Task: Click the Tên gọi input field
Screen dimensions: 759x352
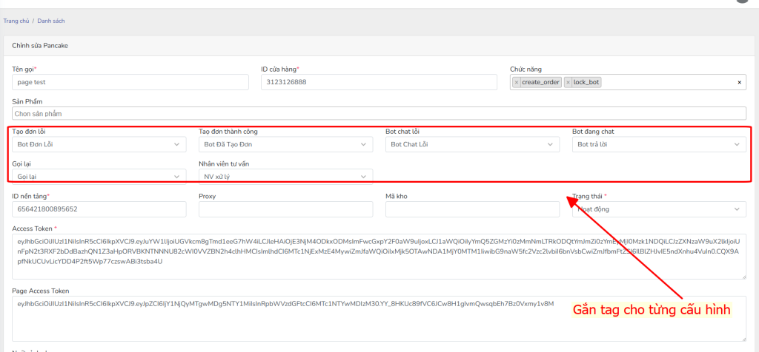Action: 130,82
